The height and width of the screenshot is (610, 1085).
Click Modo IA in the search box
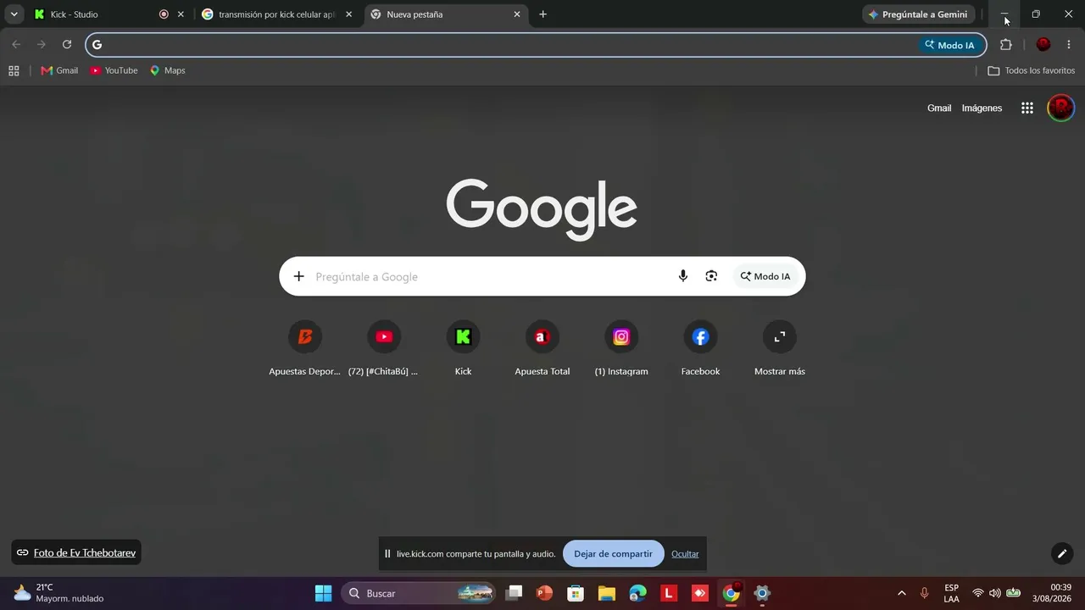coord(765,276)
